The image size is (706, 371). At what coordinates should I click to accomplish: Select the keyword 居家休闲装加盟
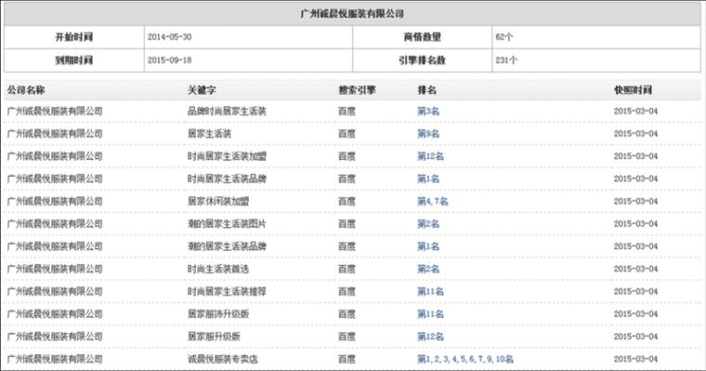(218, 201)
